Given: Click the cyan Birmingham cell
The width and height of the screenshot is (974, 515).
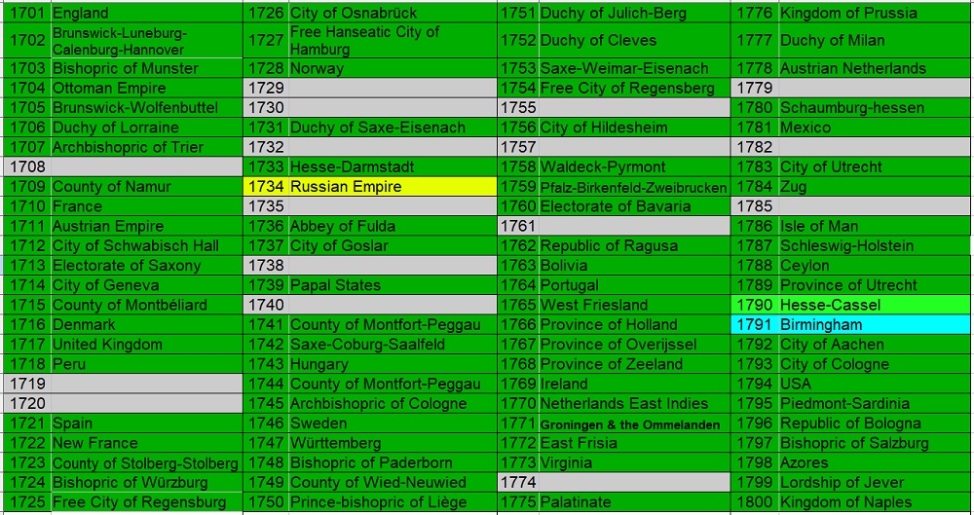Looking at the screenshot, I should coord(874,324).
